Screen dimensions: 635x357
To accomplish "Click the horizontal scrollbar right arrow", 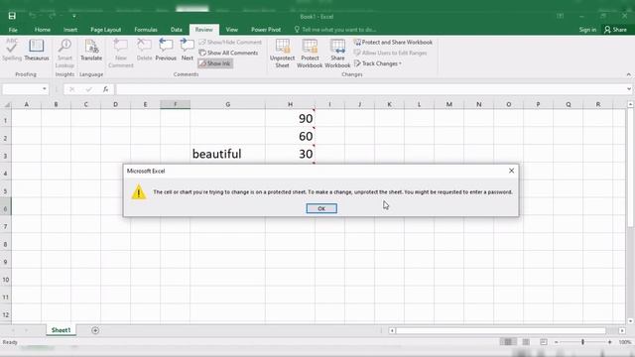I will (622, 330).
